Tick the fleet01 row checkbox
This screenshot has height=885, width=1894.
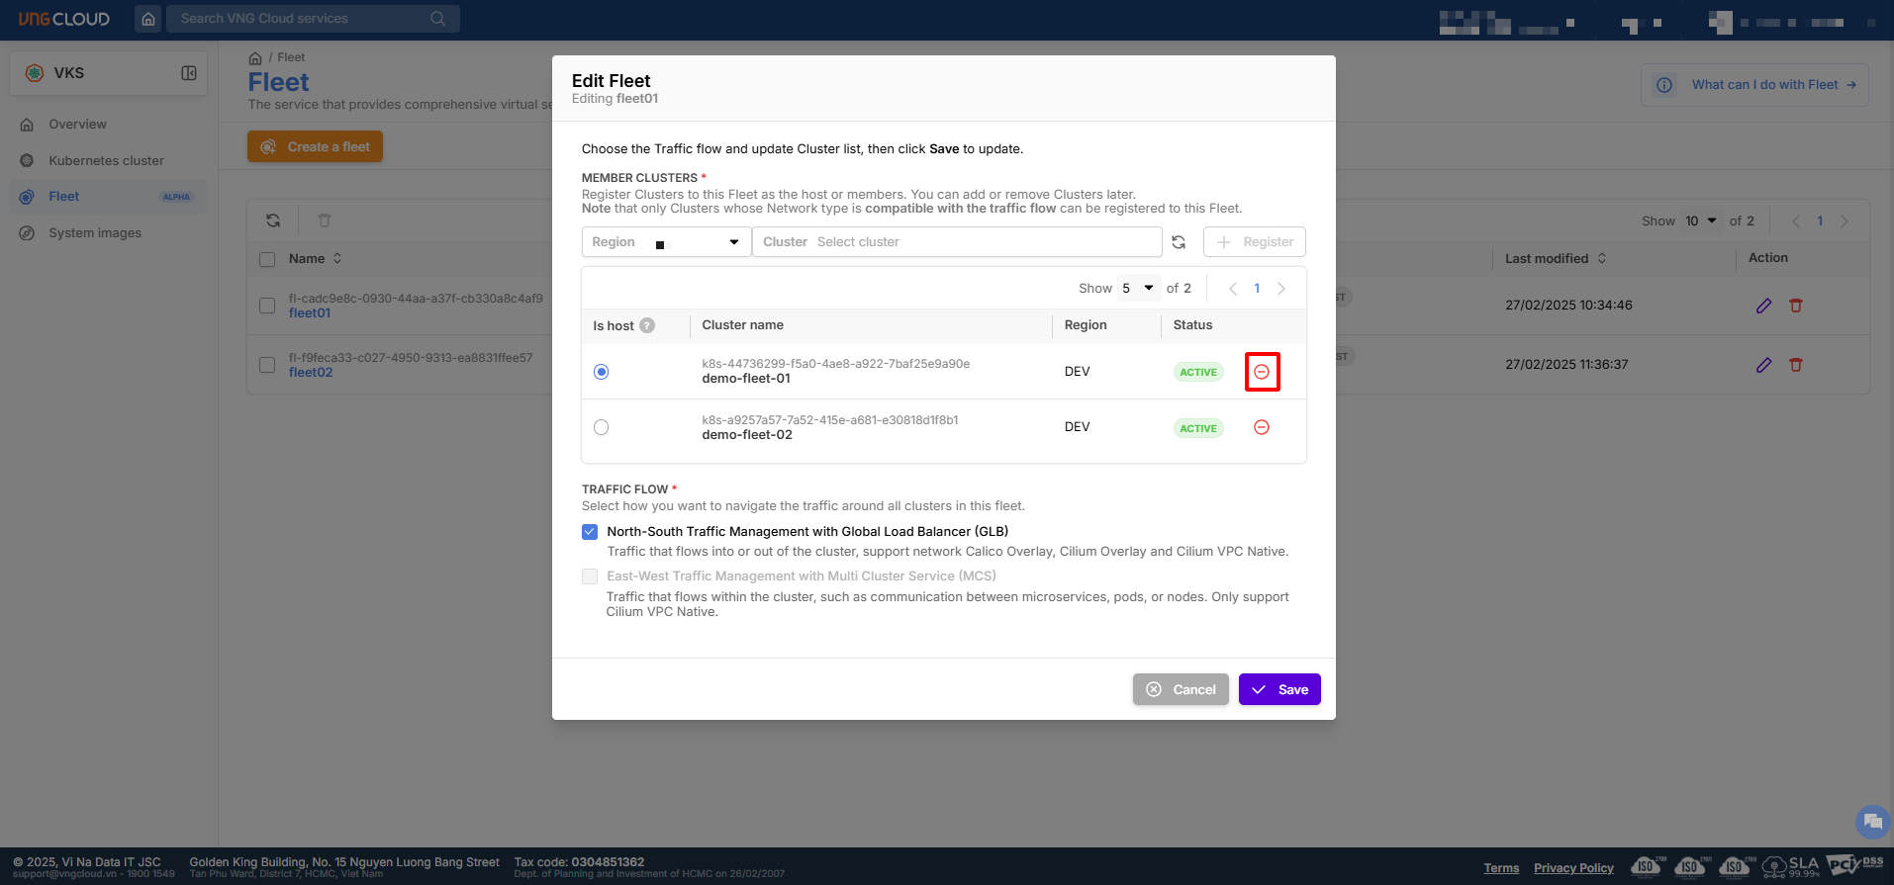click(267, 306)
